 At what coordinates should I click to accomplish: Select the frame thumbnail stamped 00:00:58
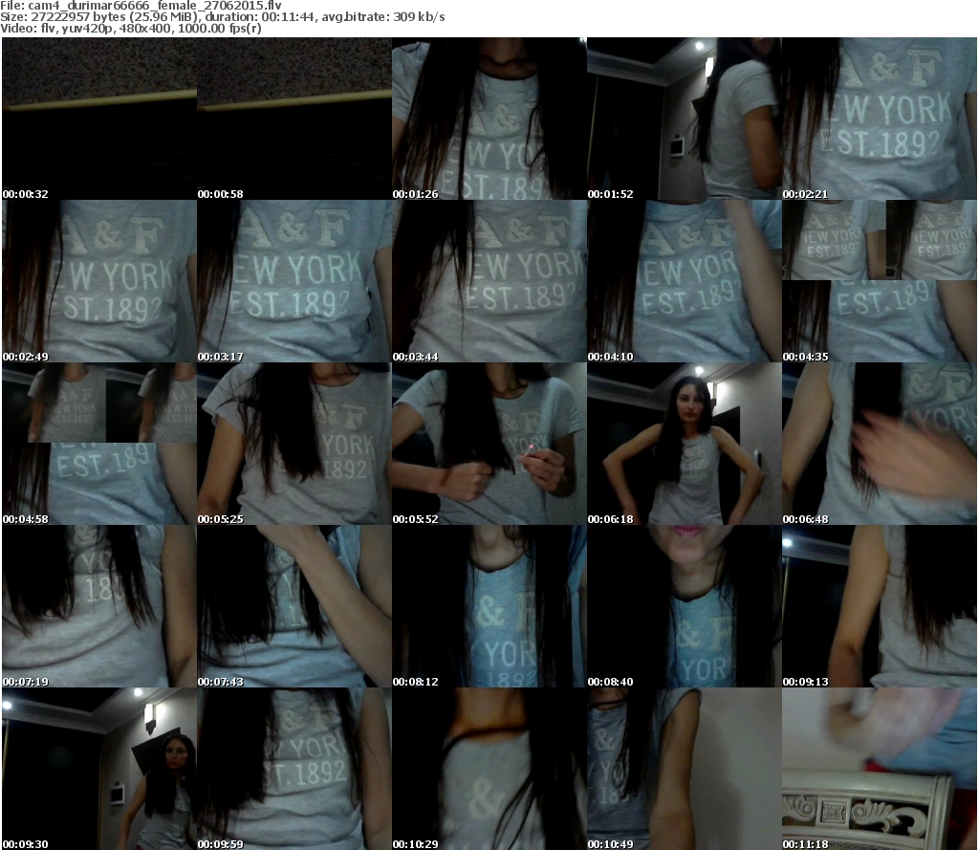294,119
